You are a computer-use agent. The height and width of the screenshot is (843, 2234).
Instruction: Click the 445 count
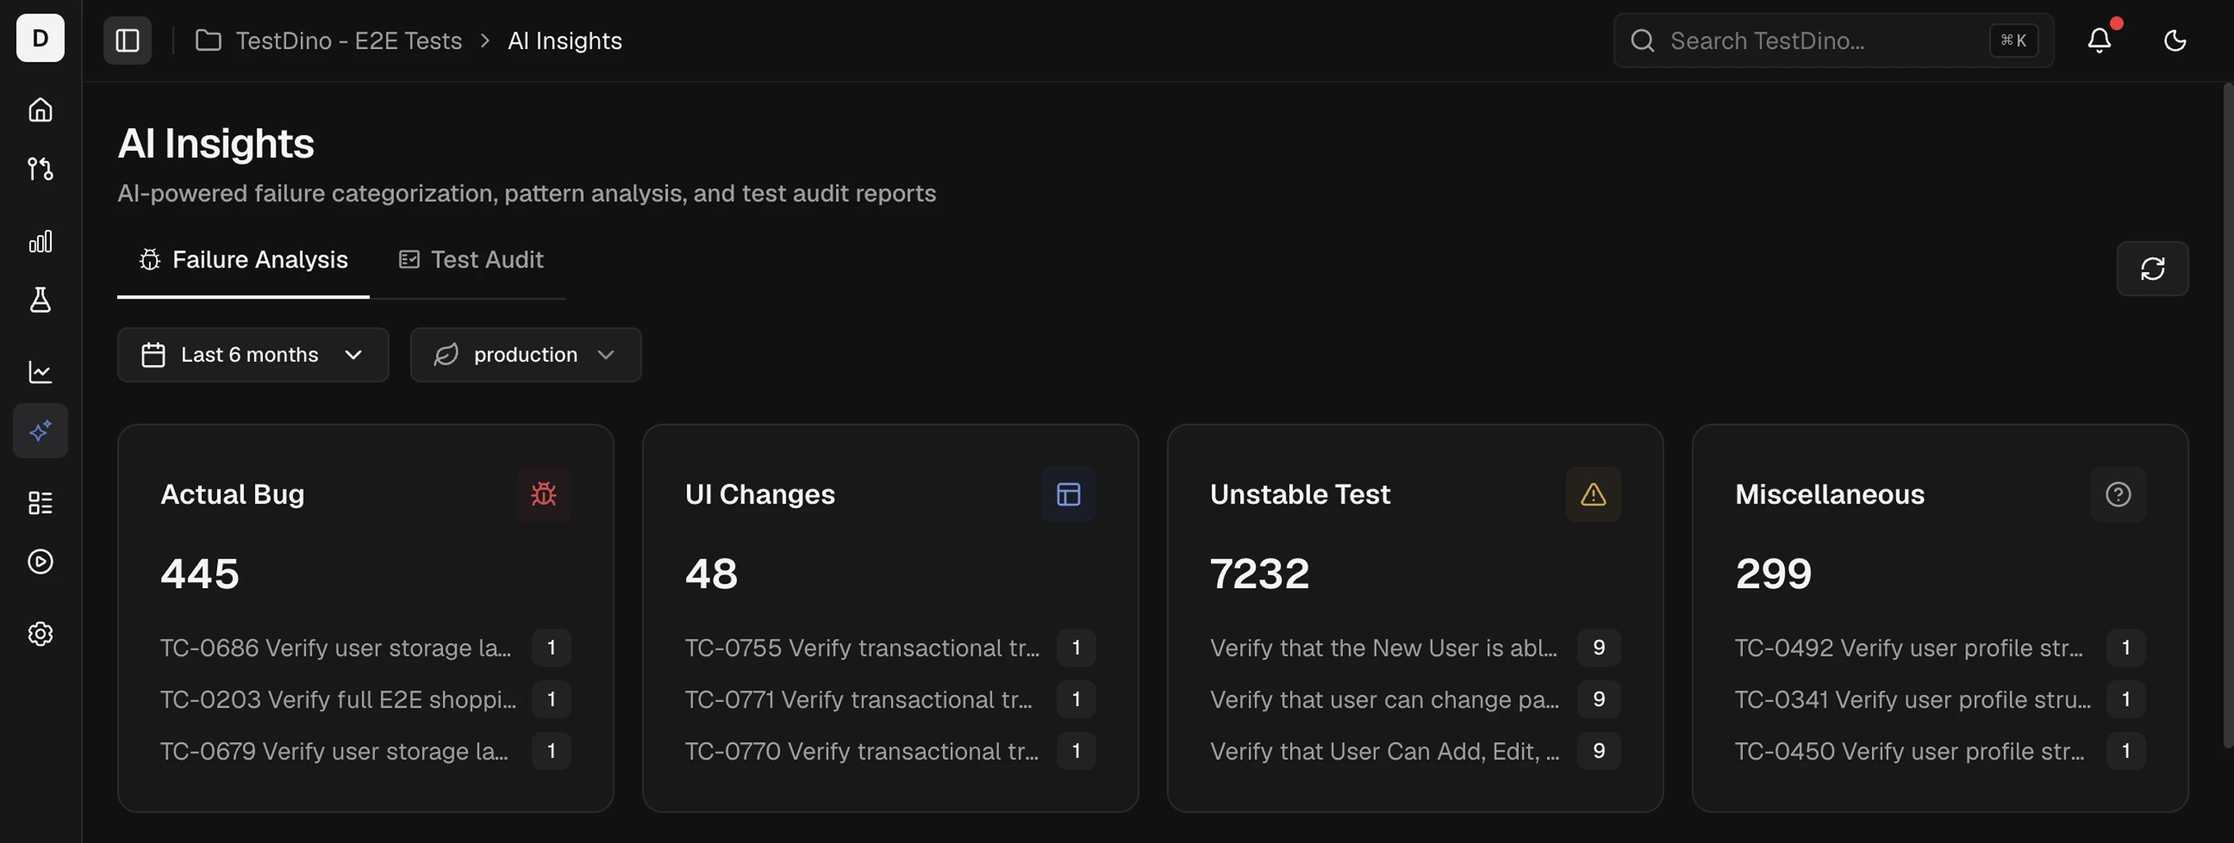(x=199, y=573)
